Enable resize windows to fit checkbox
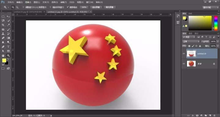This screenshot has height=117, width=220. [24, 7]
